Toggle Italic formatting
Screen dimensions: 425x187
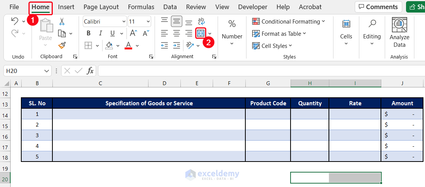click(100, 33)
